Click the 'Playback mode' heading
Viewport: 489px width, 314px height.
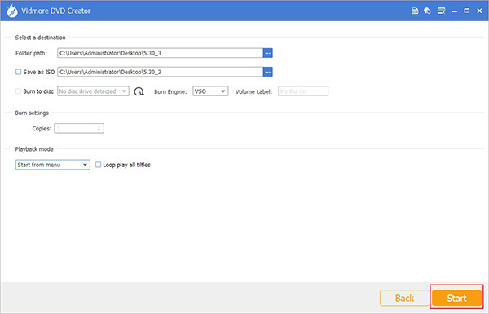tap(34, 149)
